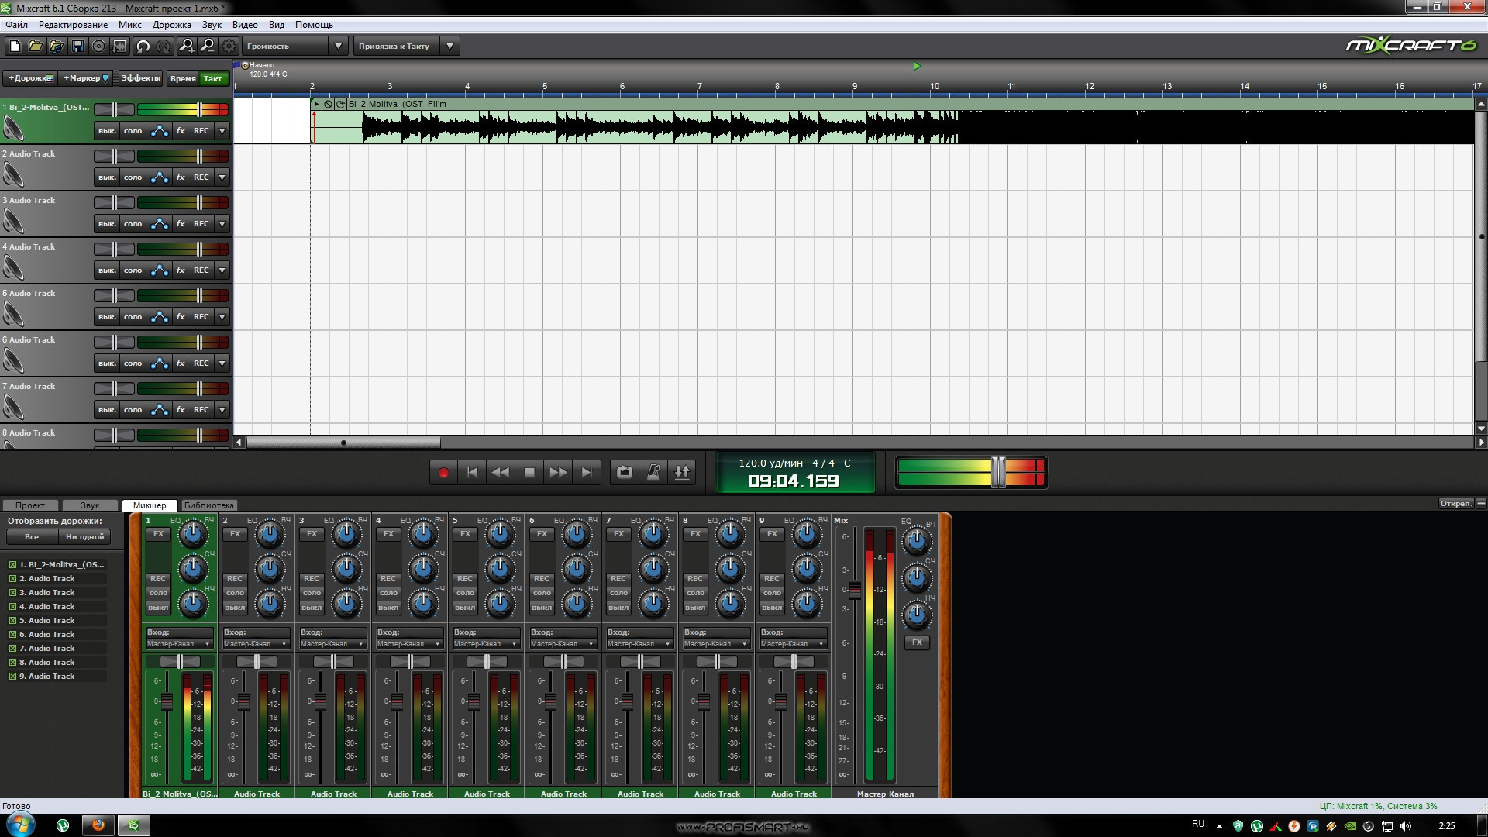
Task: Stop playback with the square stop button
Action: click(x=529, y=472)
